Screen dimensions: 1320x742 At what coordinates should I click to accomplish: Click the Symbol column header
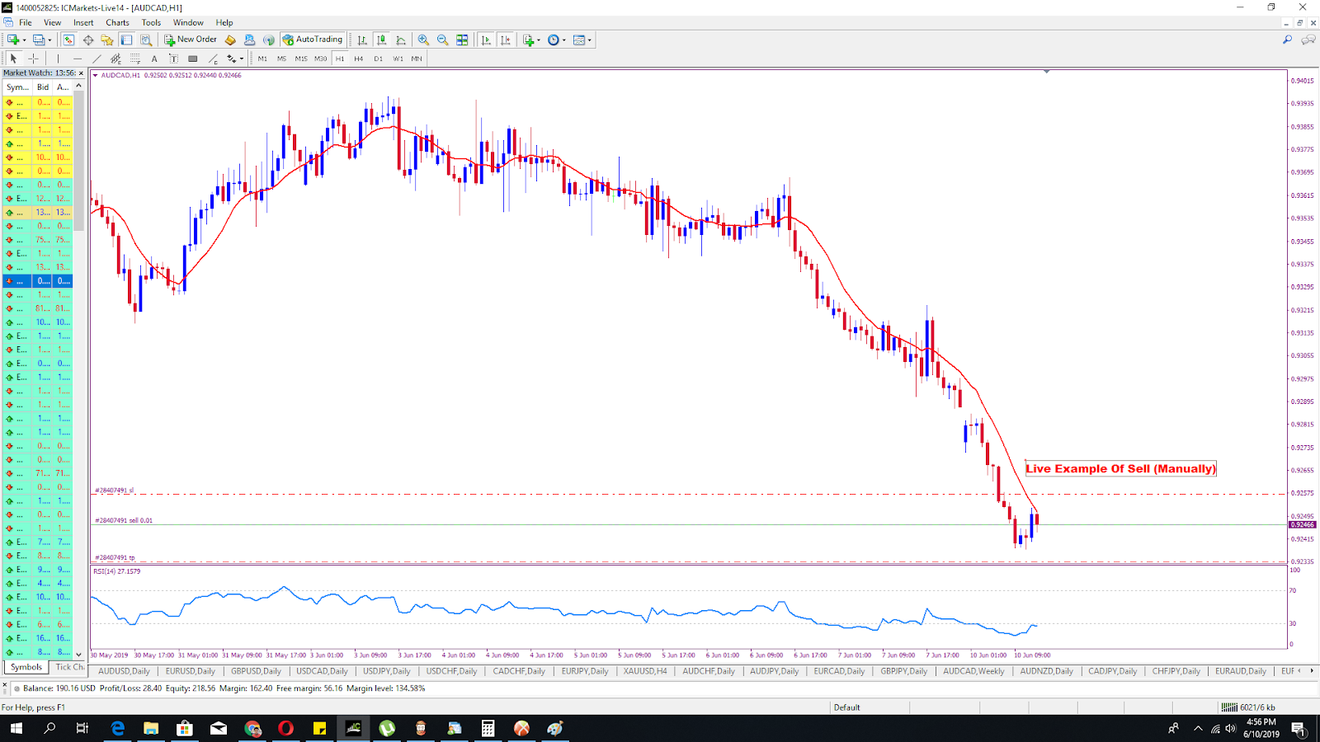(x=17, y=87)
